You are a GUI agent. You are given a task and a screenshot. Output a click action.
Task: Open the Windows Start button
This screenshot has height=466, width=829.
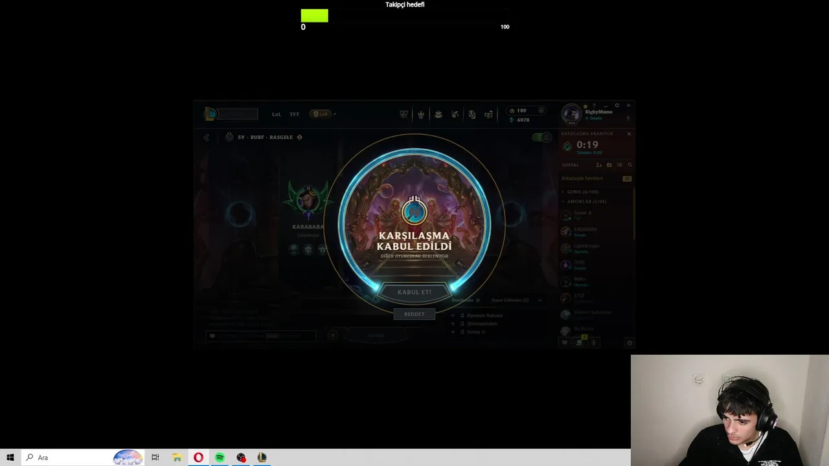(10, 458)
